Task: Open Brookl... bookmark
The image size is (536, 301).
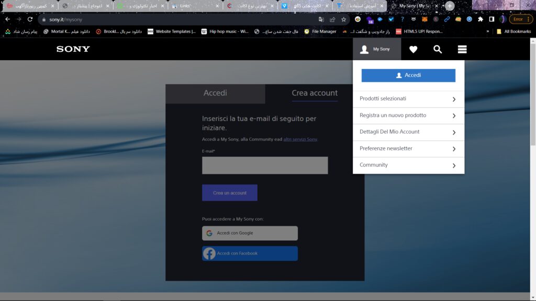Action: [119, 31]
